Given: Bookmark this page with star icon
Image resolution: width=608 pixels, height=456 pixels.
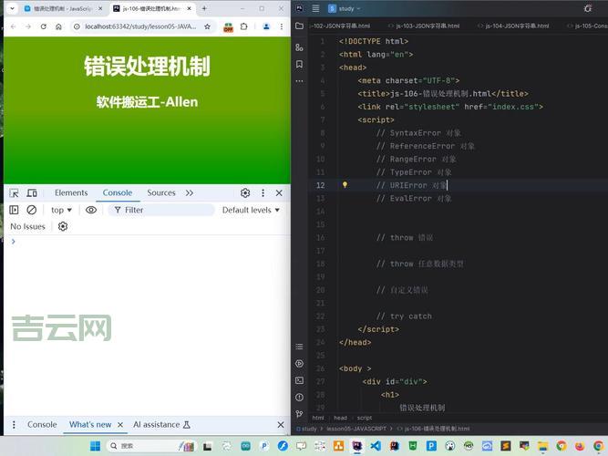Looking at the screenshot, I should [208, 26].
